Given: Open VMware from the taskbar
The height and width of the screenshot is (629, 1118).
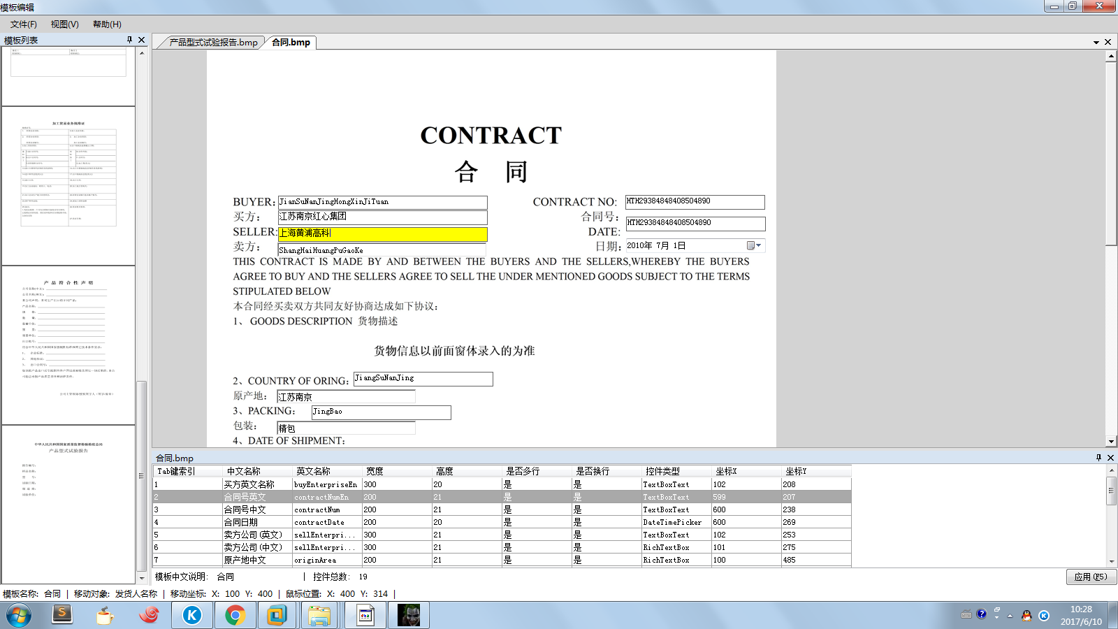Looking at the screenshot, I should [x=277, y=615].
